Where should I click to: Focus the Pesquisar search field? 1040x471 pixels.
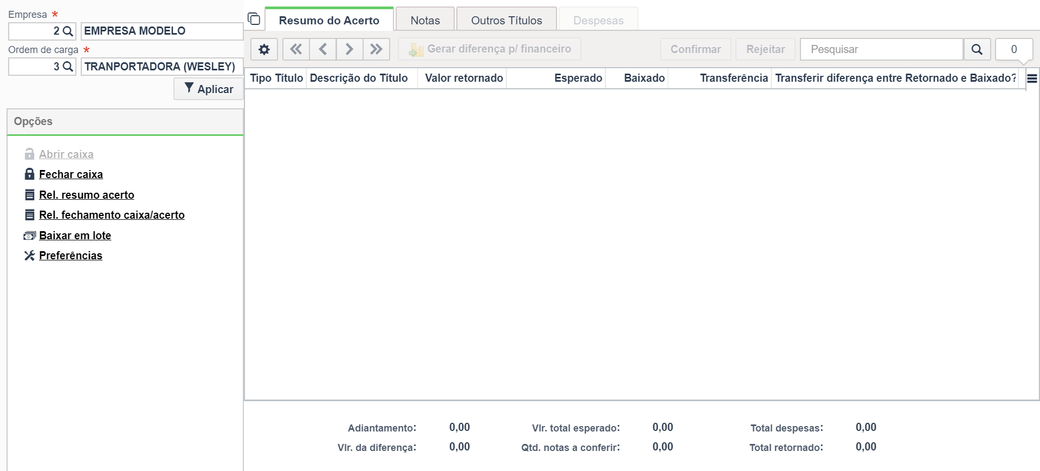click(x=882, y=49)
